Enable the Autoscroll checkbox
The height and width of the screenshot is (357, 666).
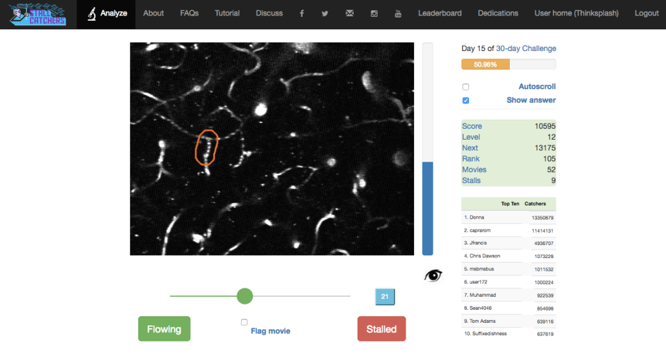coord(466,87)
